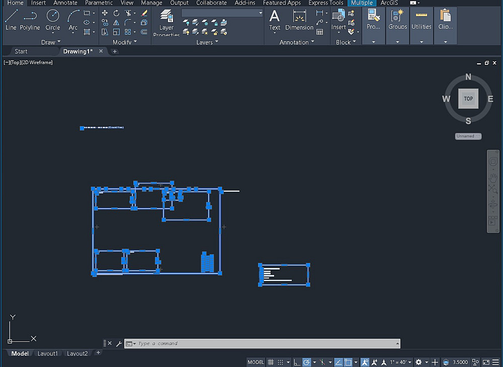Open the Properties panel button
Image resolution: width=503 pixels, height=367 pixels.
pos(373,26)
